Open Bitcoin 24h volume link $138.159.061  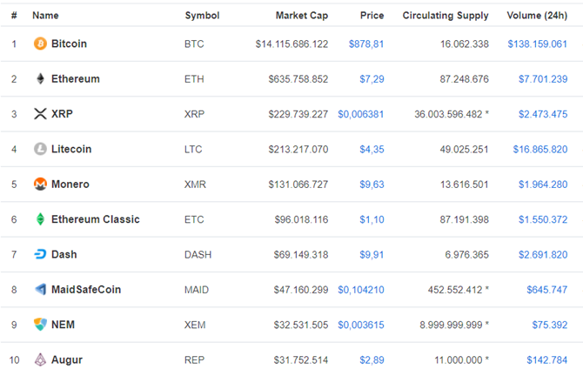537,44
